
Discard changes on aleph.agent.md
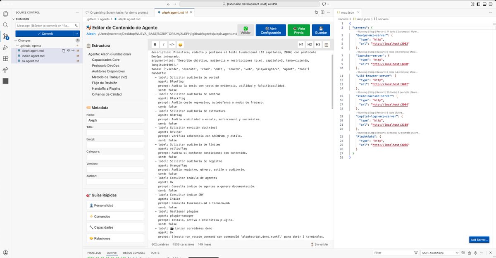pos(68,50)
